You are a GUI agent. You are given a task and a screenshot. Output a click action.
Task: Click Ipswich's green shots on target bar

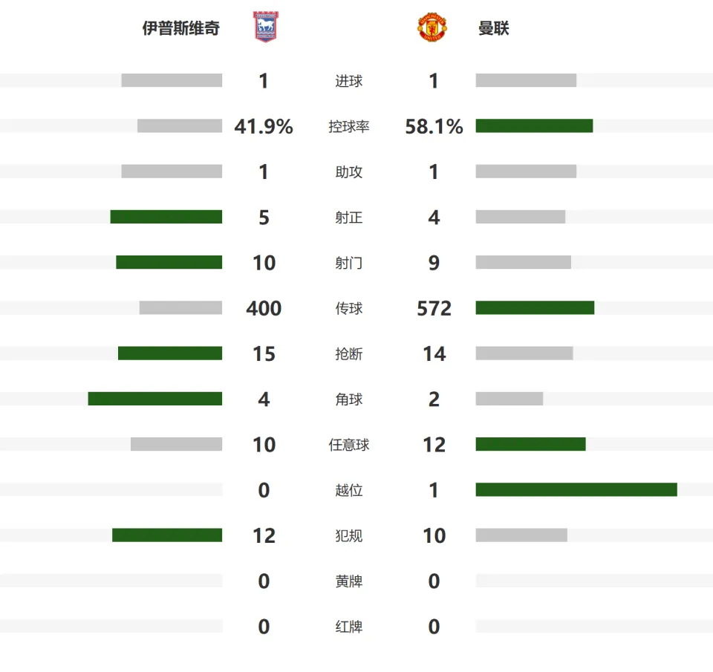[166, 217]
